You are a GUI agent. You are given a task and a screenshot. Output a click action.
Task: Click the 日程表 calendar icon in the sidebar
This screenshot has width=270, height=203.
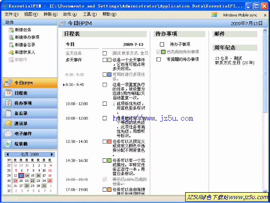click(x=8, y=93)
